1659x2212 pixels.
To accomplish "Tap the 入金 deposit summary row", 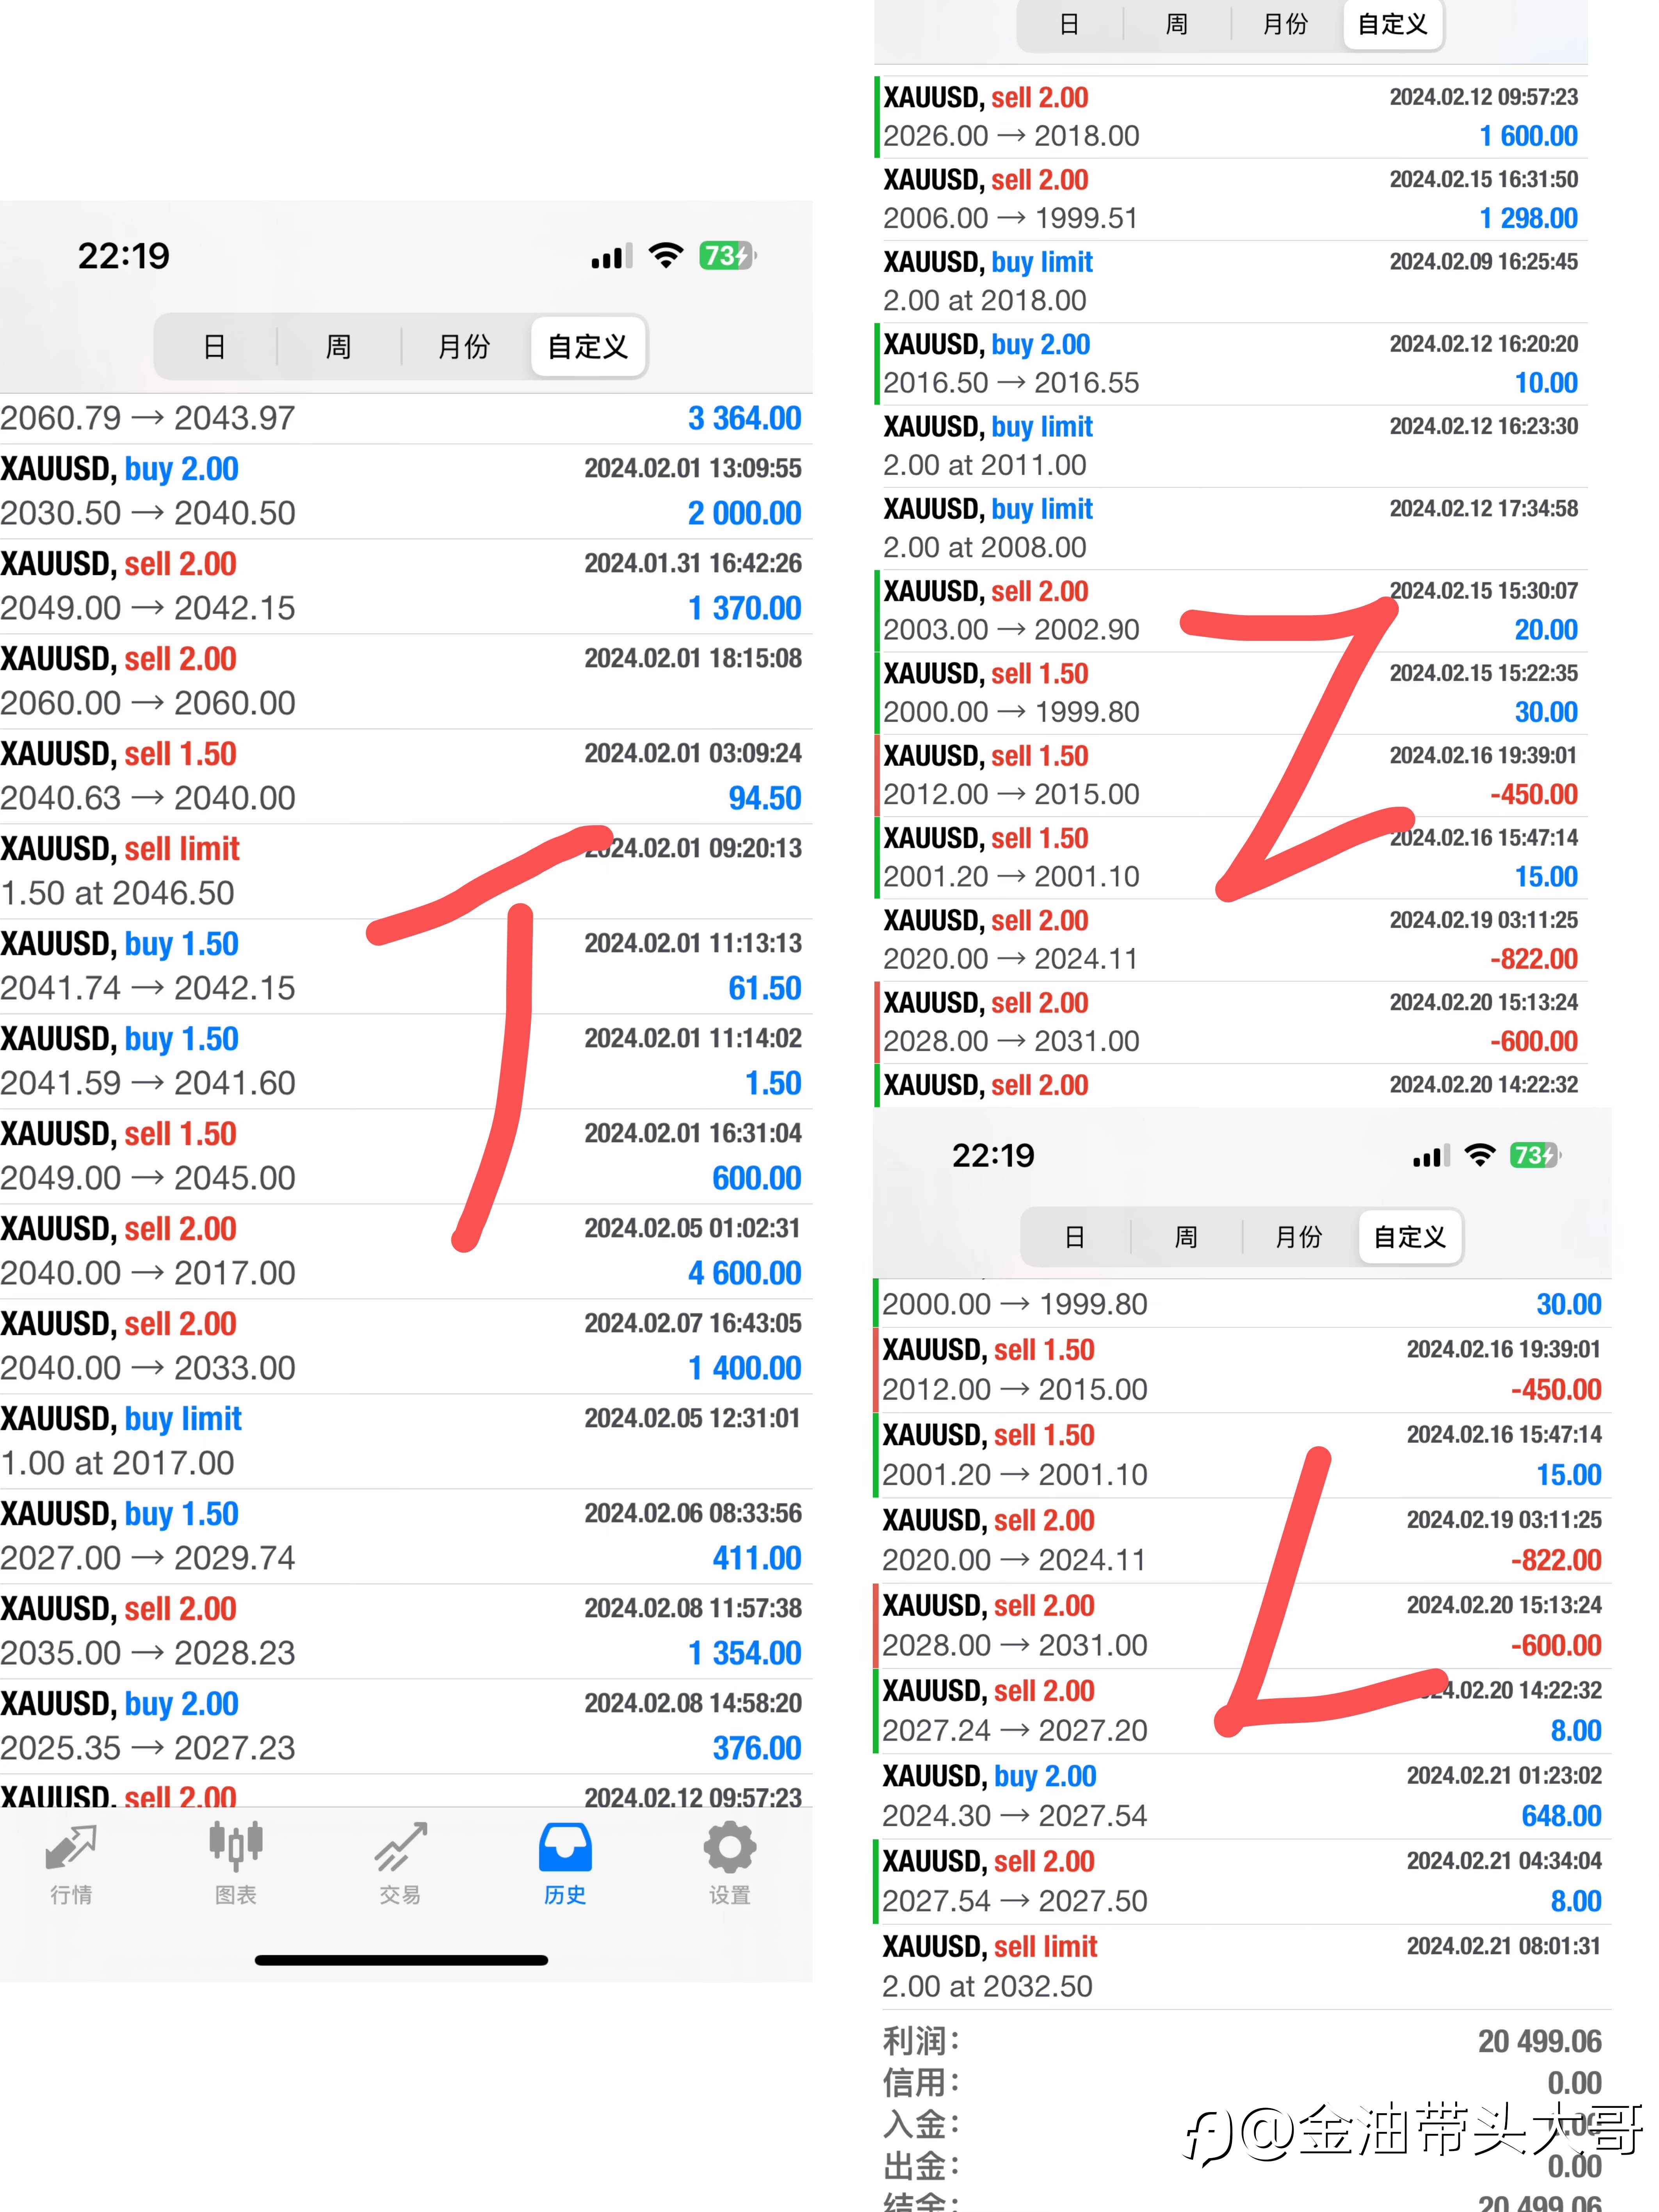I will pos(1243,2124).
